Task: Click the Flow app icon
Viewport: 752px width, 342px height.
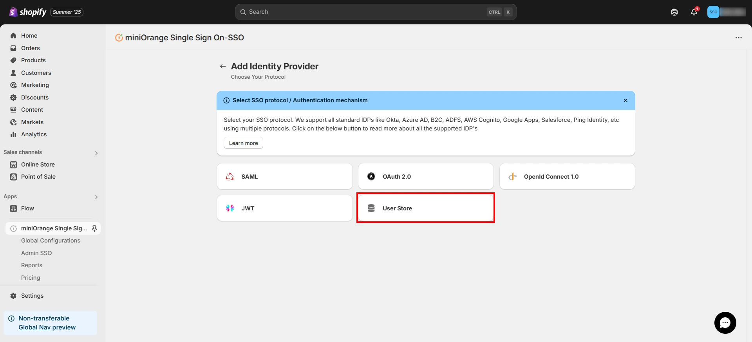Action: [13, 208]
